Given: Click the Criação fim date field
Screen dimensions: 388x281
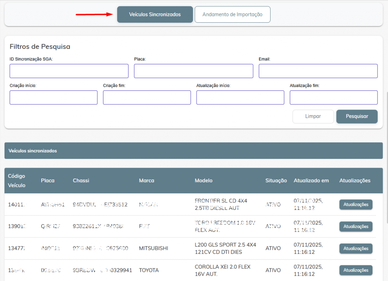Looking at the screenshot, I should coord(147,98).
